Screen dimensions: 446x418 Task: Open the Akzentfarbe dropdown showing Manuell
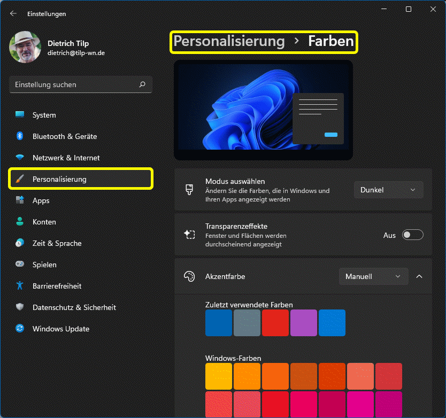[x=373, y=276]
